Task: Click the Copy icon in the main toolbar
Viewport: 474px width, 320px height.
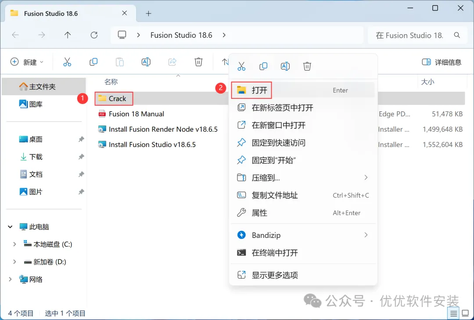Action: (93, 62)
